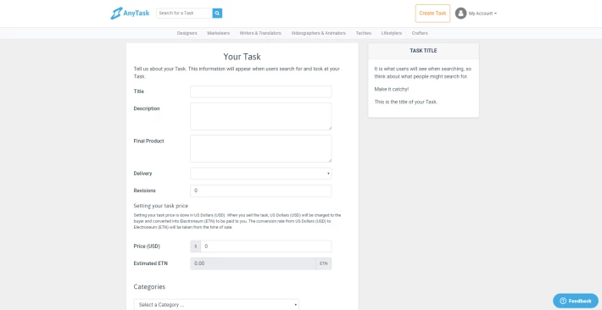The image size is (602, 310).
Task: Click the ETN suffix label
Action: [x=324, y=263]
